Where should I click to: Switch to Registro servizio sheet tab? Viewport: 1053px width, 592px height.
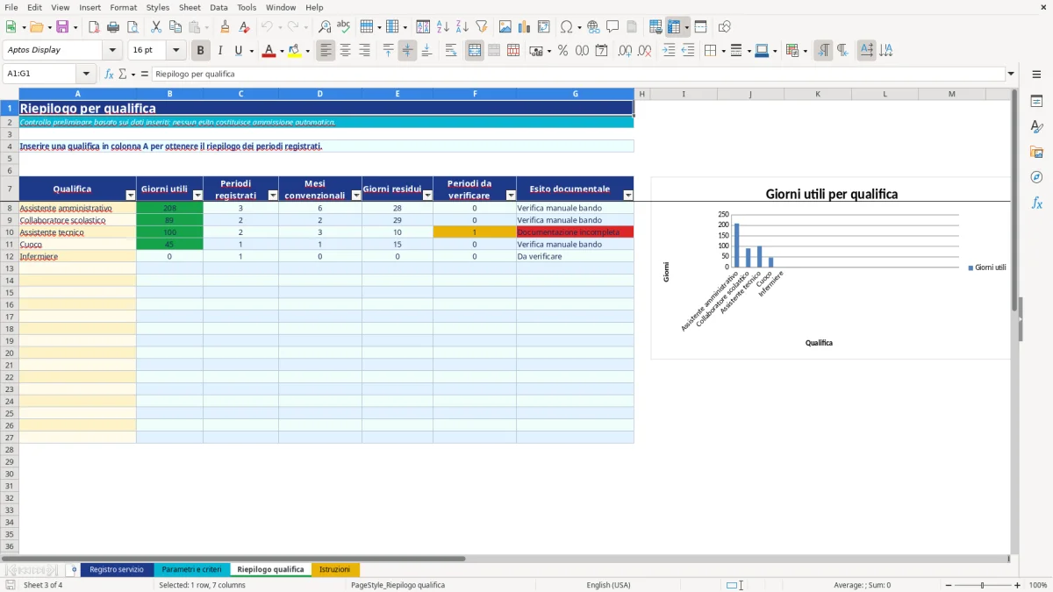(117, 569)
